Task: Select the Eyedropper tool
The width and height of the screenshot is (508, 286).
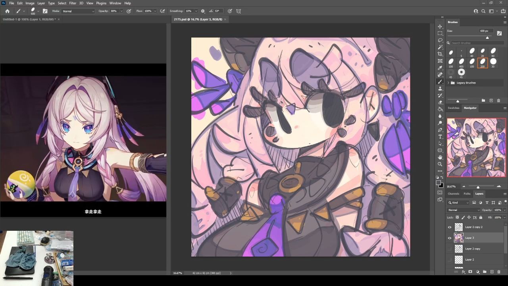Action: pyautogui.click(x=440, y=68)
